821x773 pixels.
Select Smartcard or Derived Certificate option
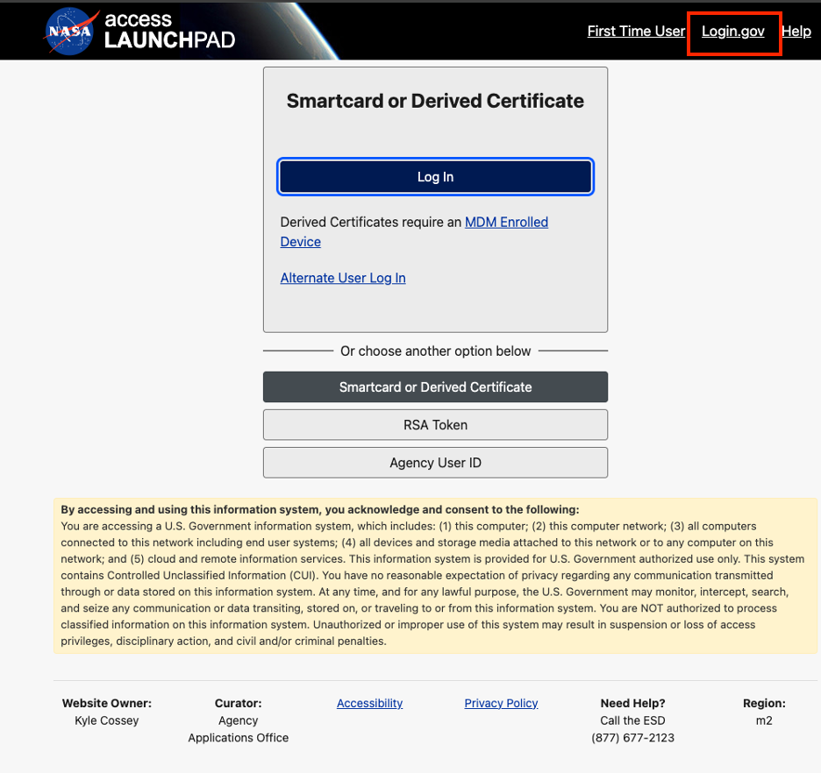435,387
